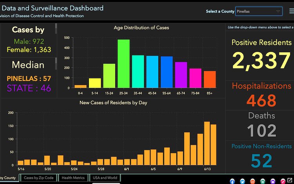Open the embed code share icon
Screen dimensions: 294x184
252,181
